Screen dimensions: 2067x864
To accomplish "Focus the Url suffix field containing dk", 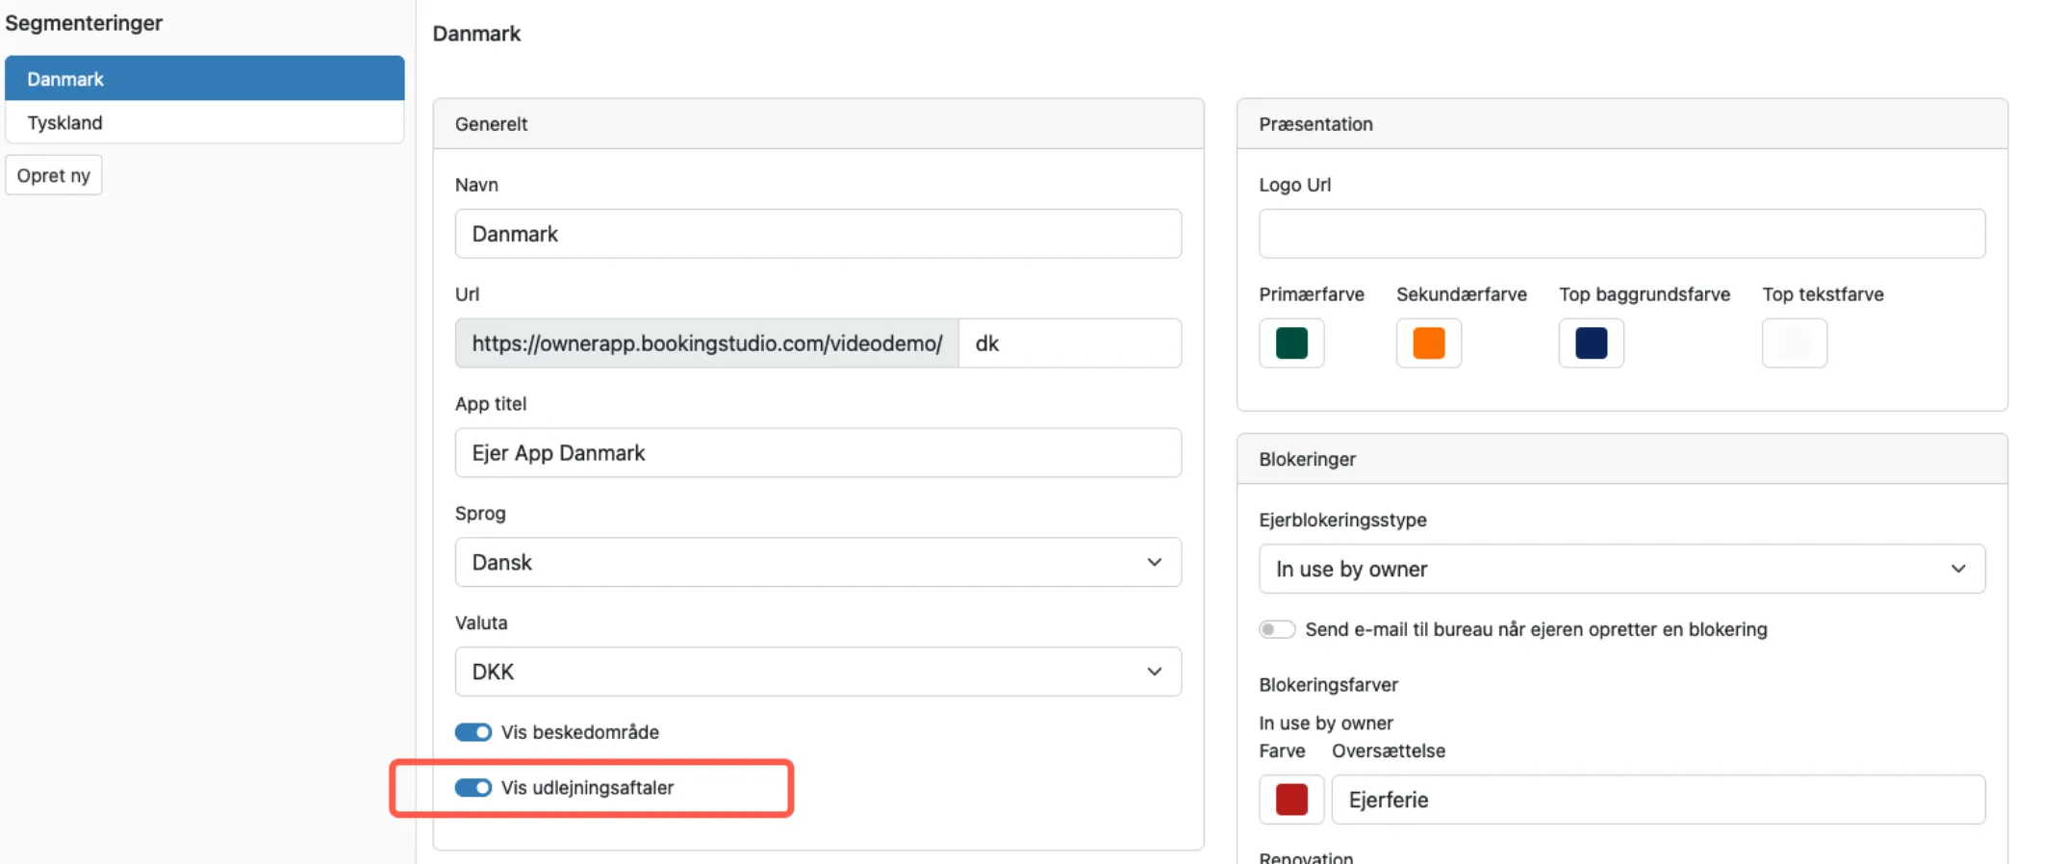I will [1069, 343].
